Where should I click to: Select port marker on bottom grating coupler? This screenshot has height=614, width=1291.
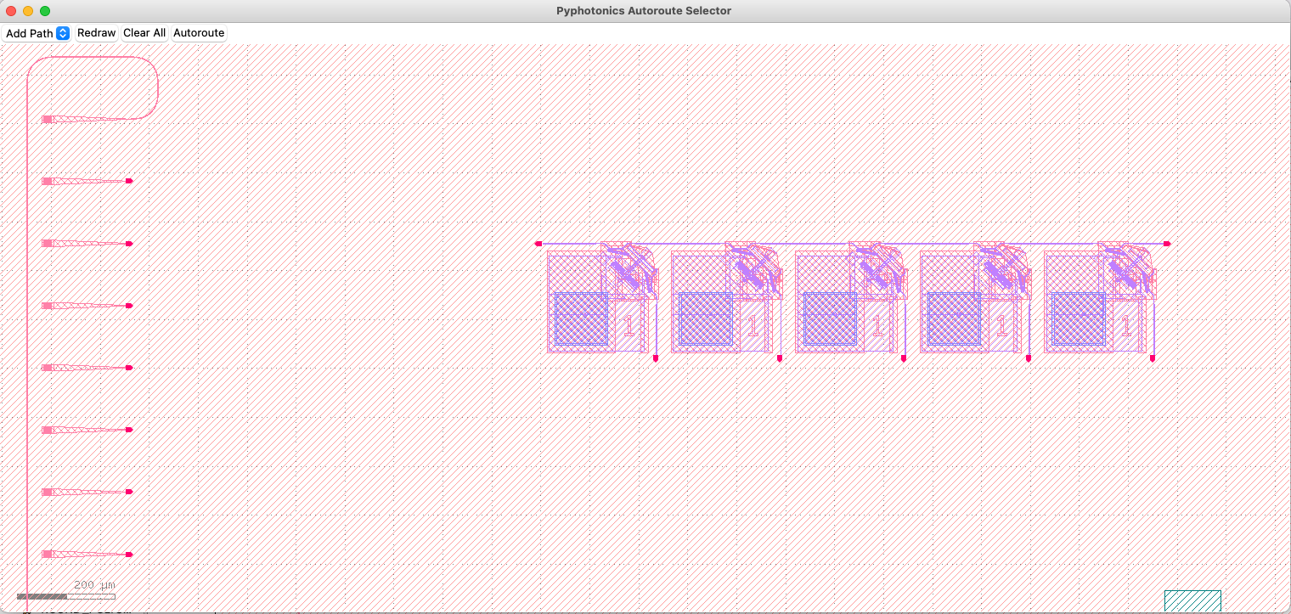129,555
